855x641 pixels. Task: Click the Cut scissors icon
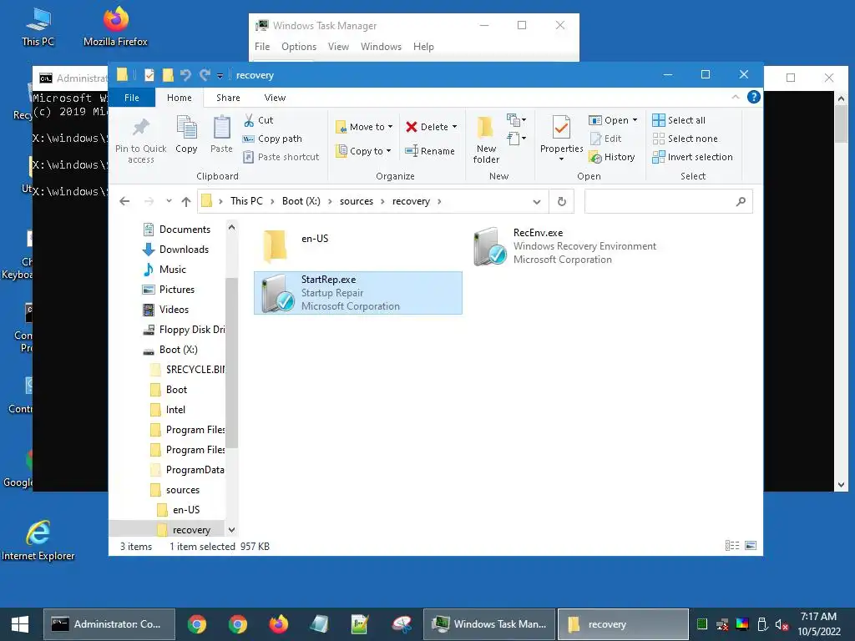click(249, 120)
